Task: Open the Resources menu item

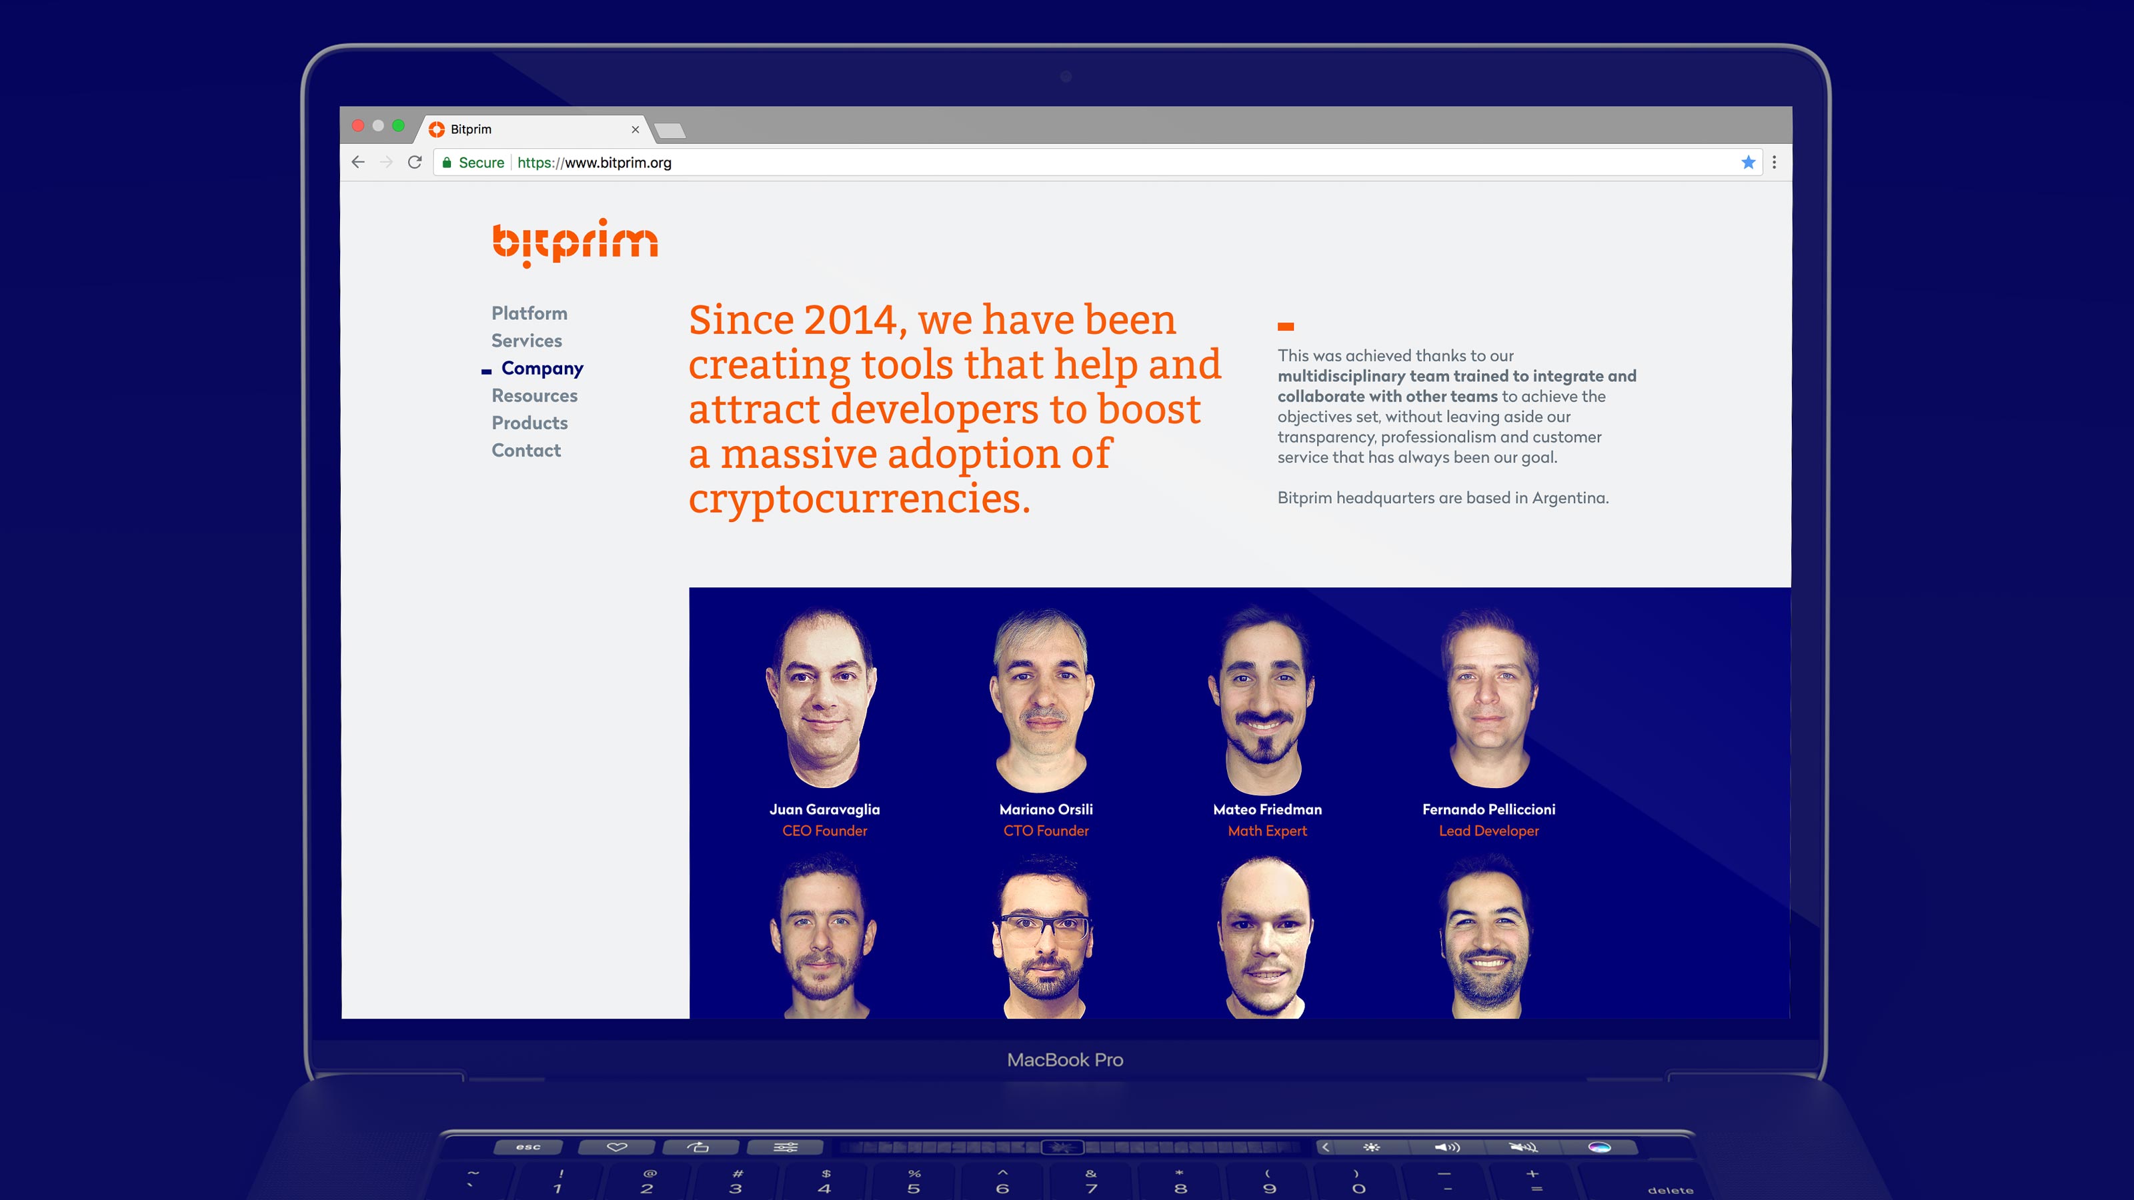Action: 534,395
